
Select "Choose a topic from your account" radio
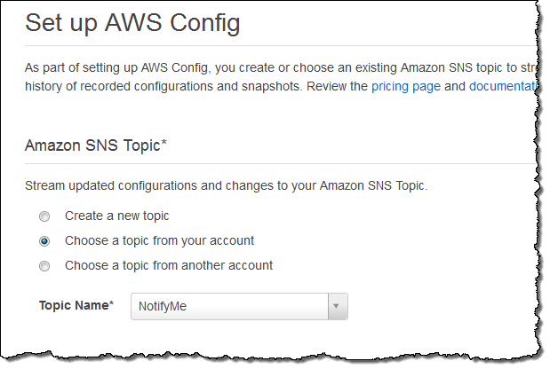click(x=44, y=240)
